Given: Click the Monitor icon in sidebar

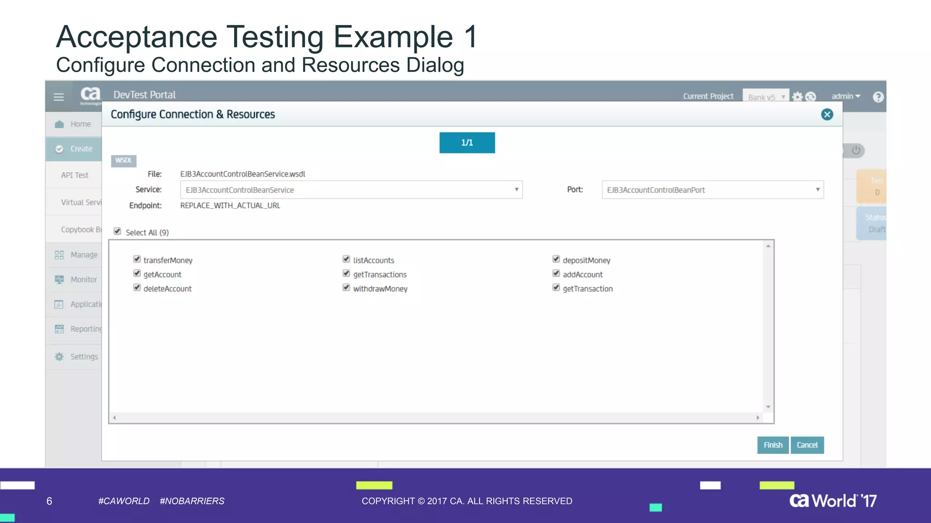Looking at the screenshot, I should point(59,280).
